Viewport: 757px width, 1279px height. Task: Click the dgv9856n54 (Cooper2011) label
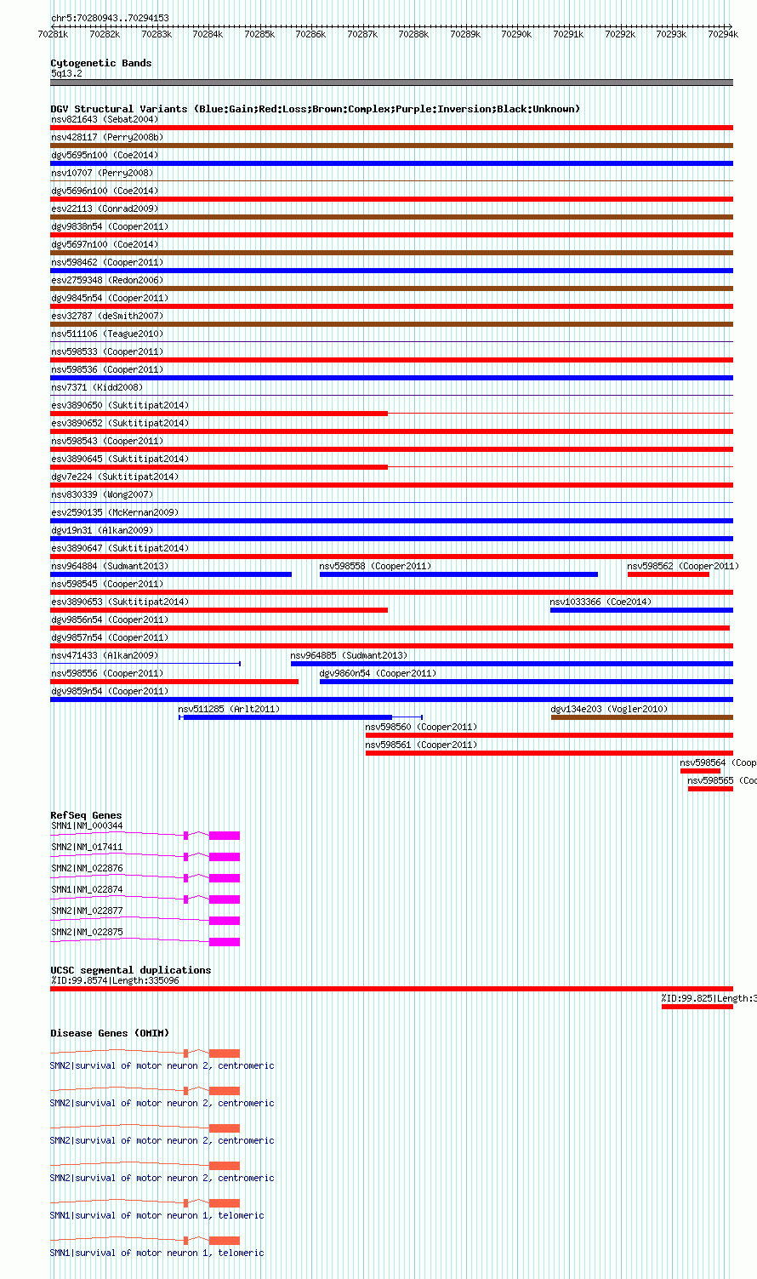[110, 620]
